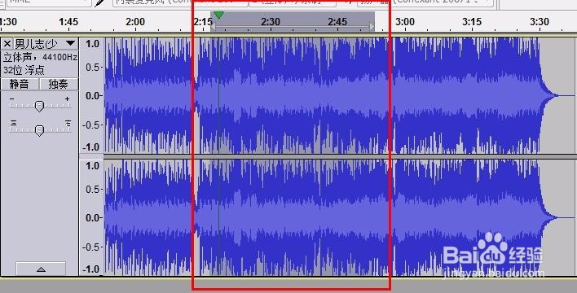Click the 3:15 mark on the timeline ruler
577x293 pixels.
pos(472,22)
